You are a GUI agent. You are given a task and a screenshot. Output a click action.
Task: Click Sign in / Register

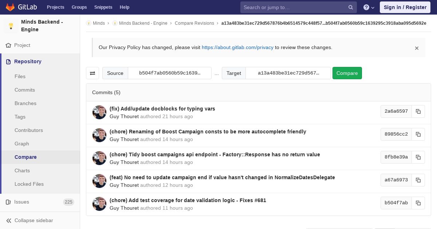click(x=405, y=7)
